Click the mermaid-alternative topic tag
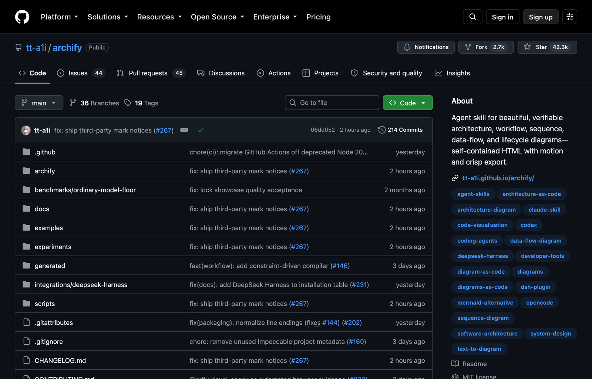This screenshot has height=379, width=592. coord(485,302)
